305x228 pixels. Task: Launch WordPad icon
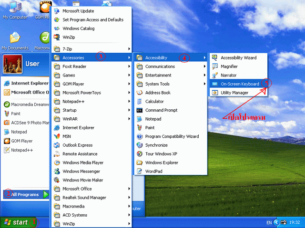click(x=139, y=171)
